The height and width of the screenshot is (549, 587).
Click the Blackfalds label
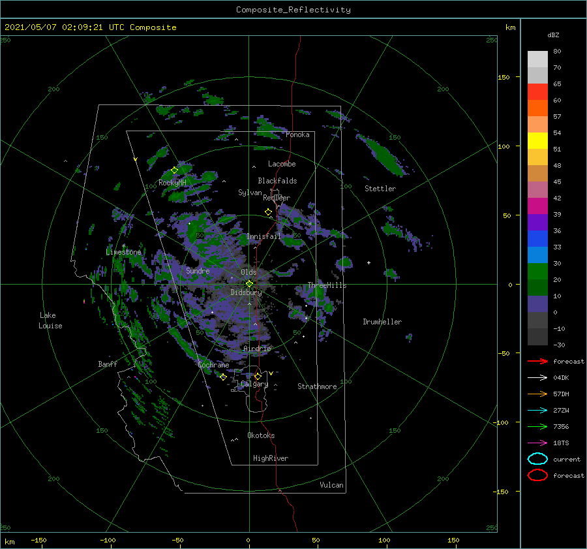click(277, 181)
